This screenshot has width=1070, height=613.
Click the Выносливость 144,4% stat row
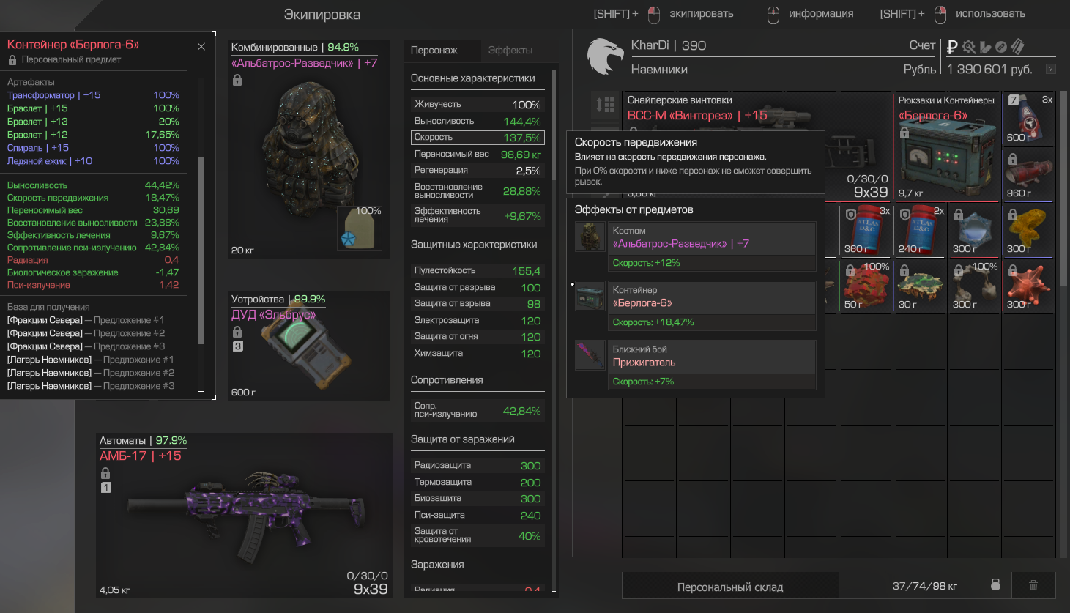[x=478, y=121]
